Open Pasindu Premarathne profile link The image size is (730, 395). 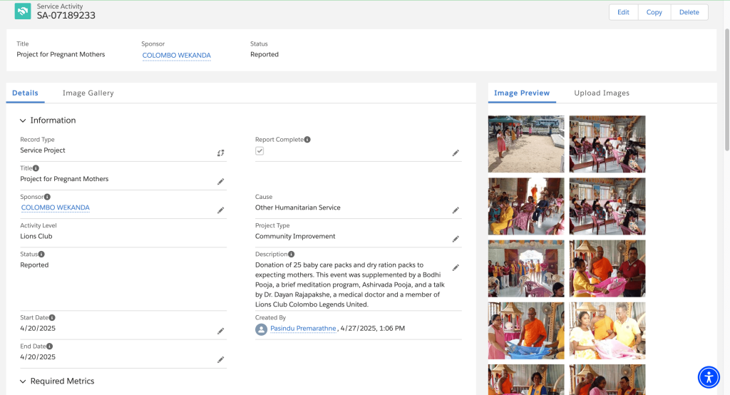[303, 329]
